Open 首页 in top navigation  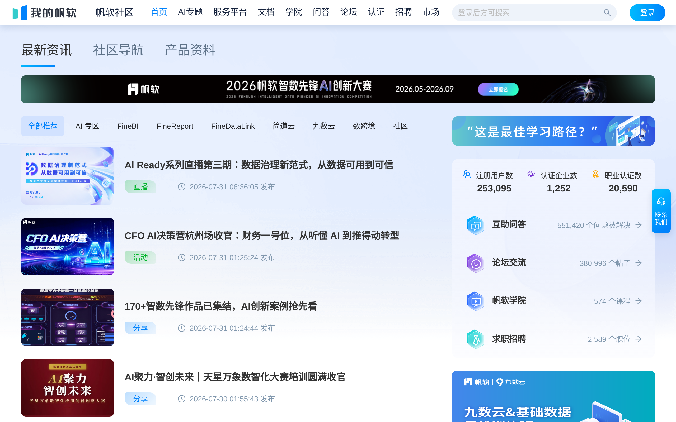(159, 12)
